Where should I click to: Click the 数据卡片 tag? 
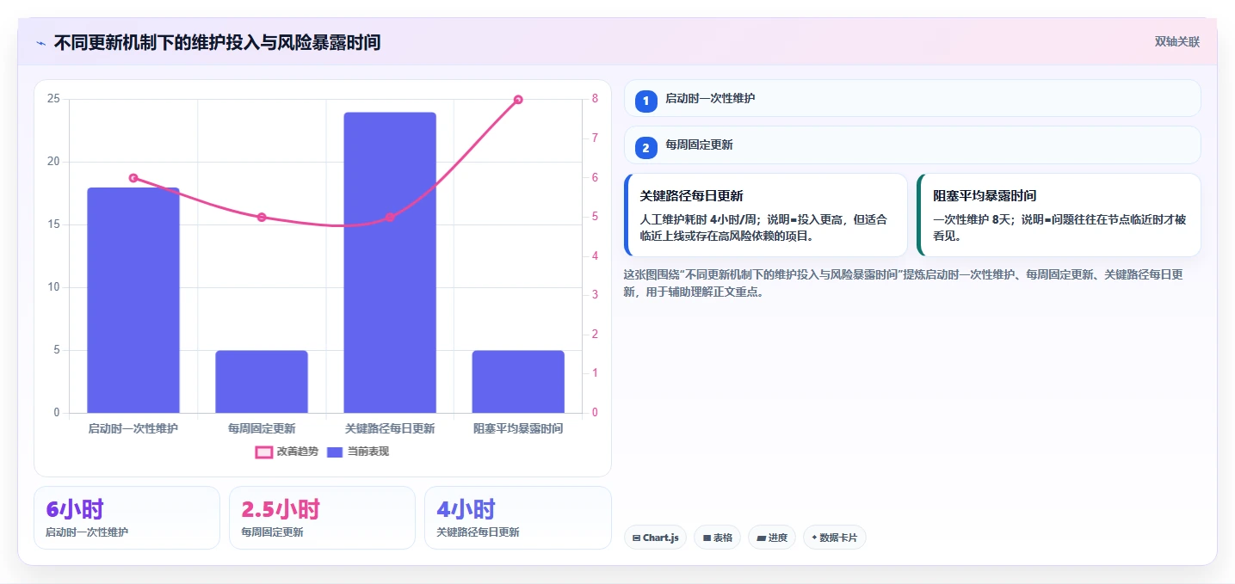[834, 538]
